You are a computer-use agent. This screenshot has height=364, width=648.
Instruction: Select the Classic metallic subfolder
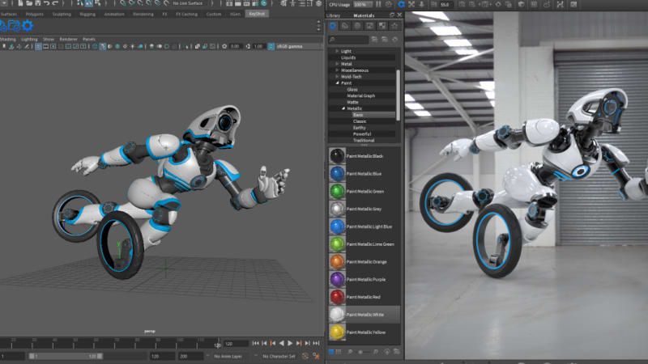[360, 121]
